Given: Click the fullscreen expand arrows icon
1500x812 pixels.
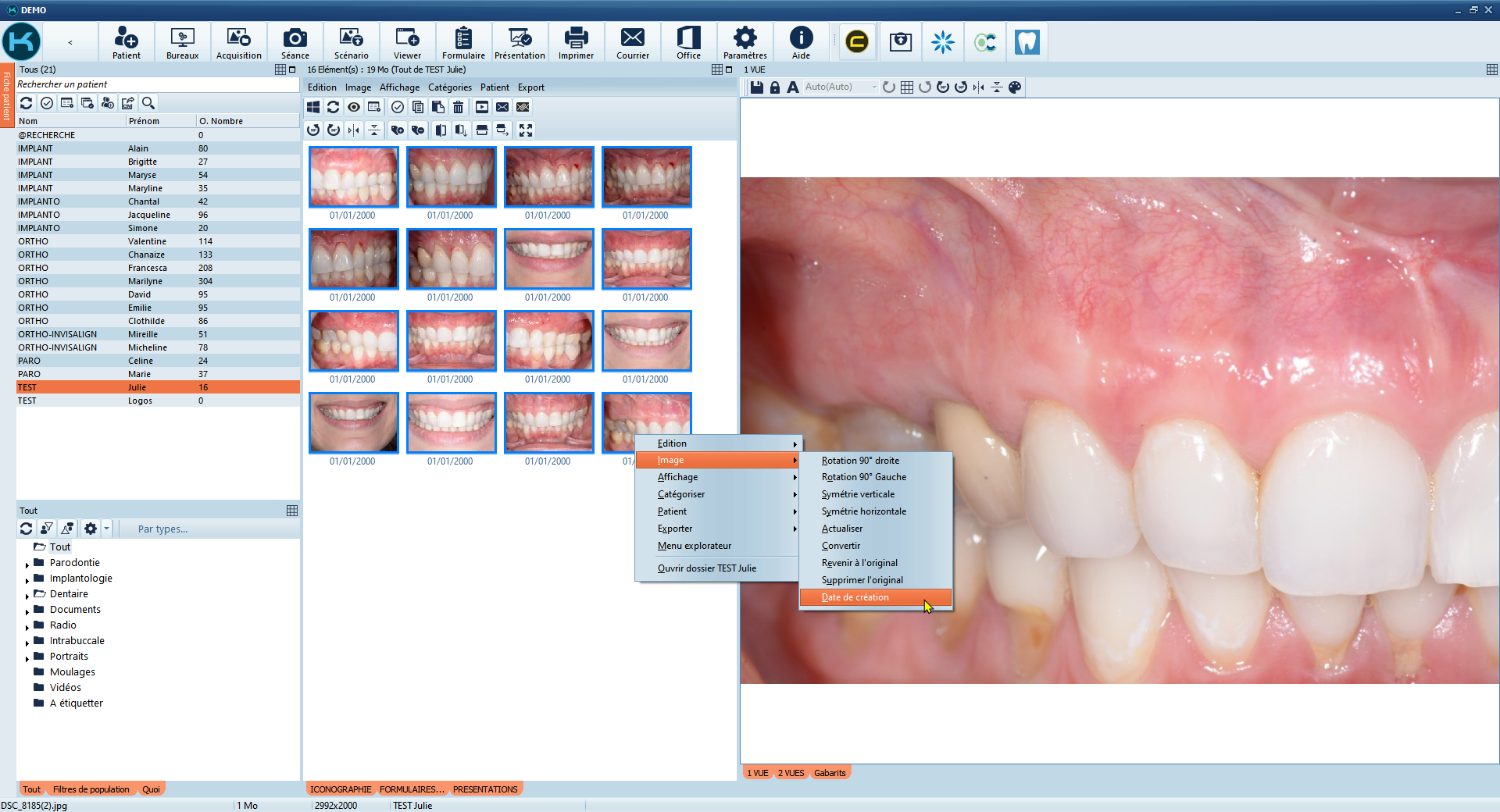Looking at the screenshot, I should tap(526, 130).
